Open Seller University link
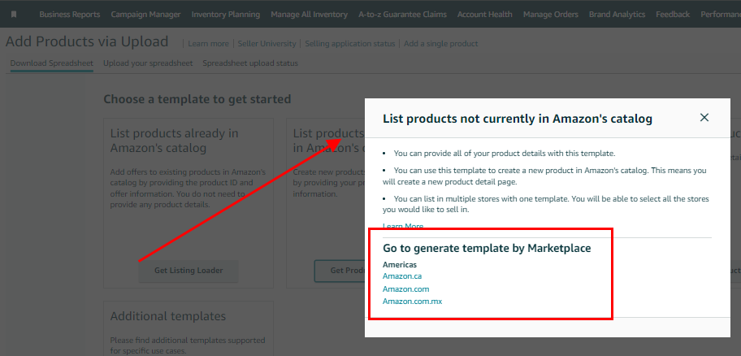This screenshot has height=356, width=741. [266, 44]
